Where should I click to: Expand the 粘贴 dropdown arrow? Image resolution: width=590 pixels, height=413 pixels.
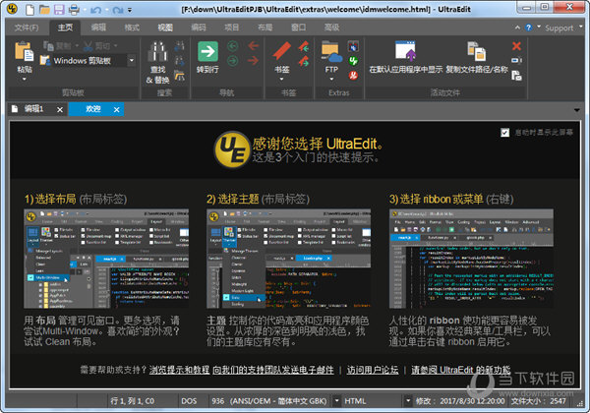25,79
